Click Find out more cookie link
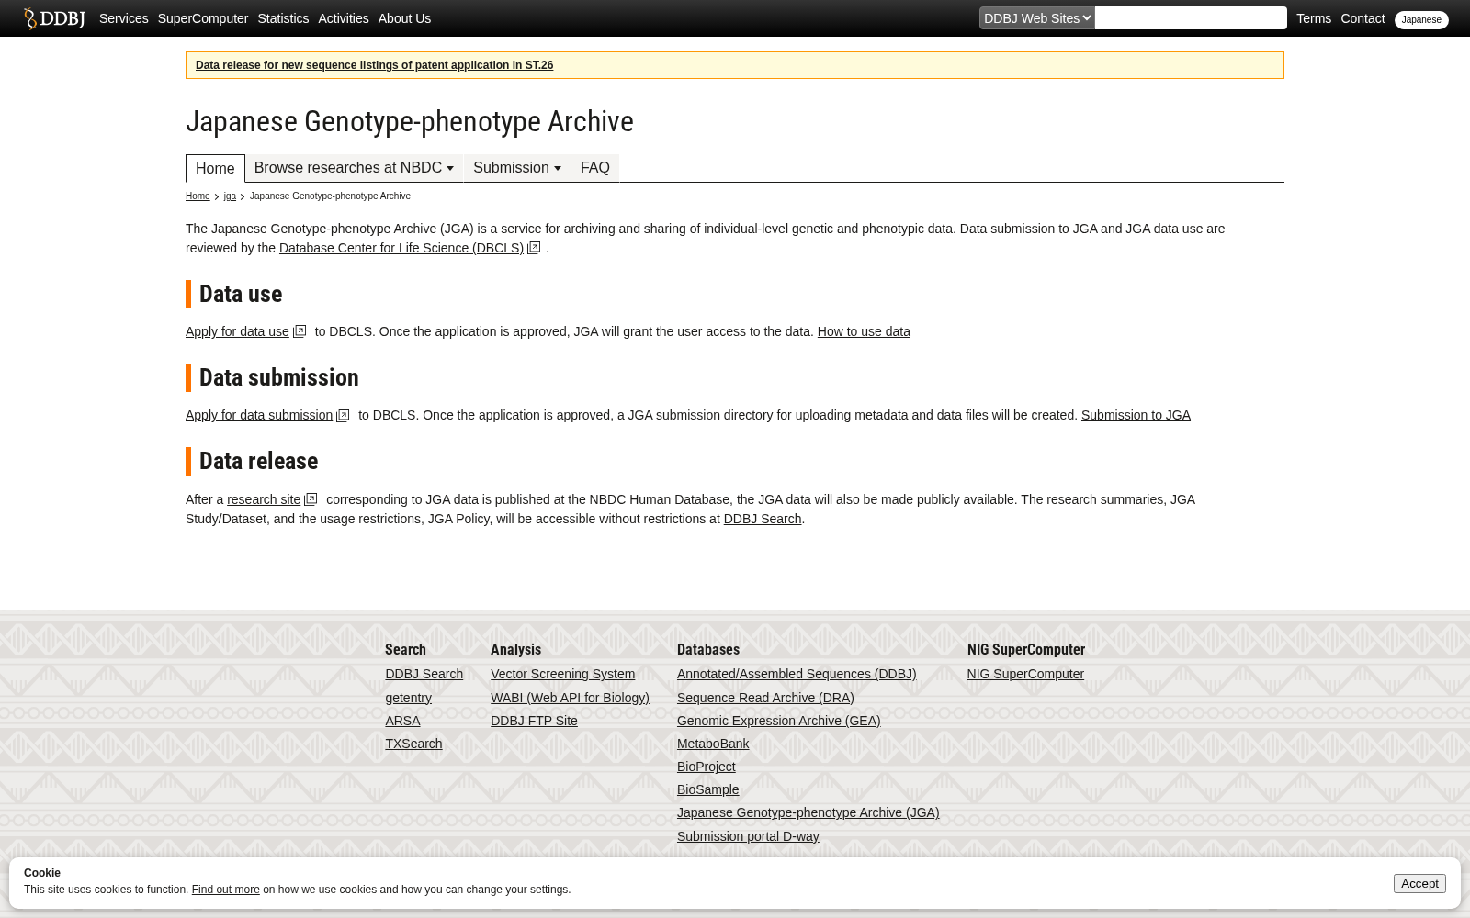 [x=226, y=890]
